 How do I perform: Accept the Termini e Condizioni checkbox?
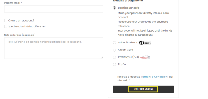[x=115, y=77]
